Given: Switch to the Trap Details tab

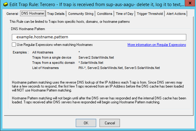Looking at the screenshot, I should click(x=56, y=14).
